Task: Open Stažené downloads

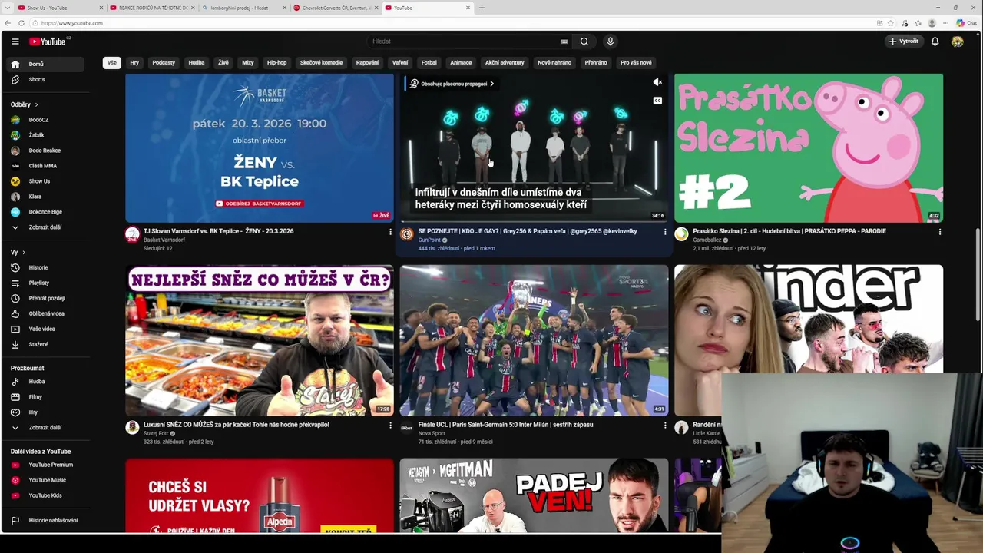Action: [x=46, y=344]
